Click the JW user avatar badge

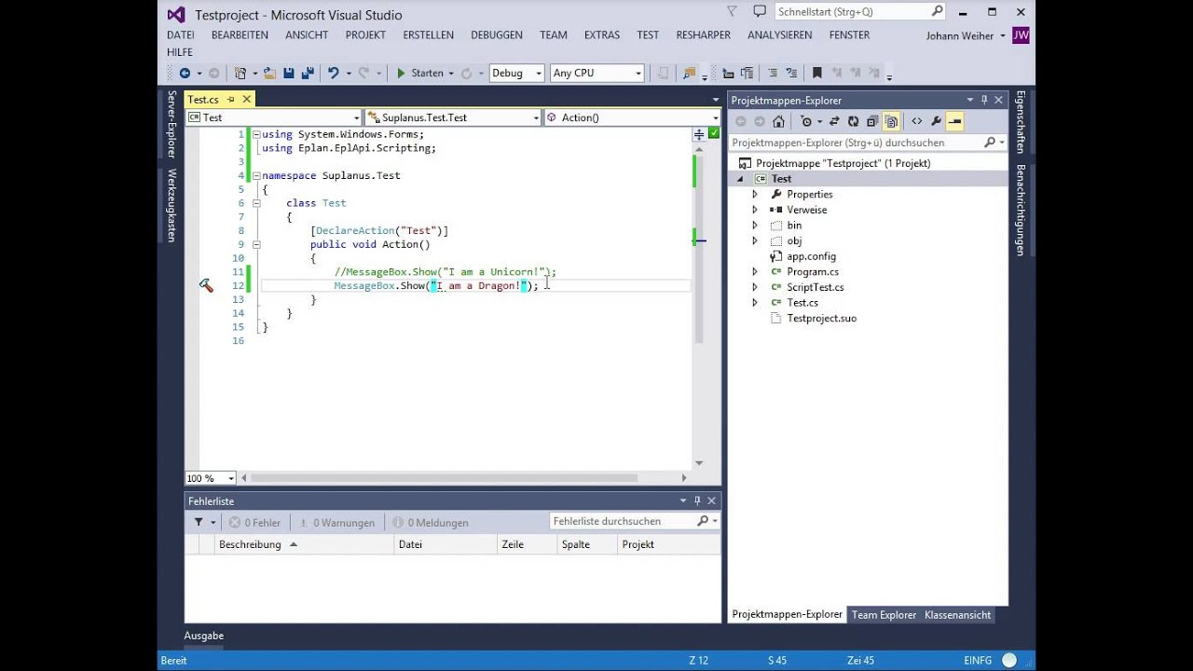click(1021, 35)
